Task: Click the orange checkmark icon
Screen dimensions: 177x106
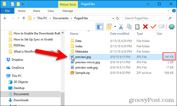Action: point(153,27)
